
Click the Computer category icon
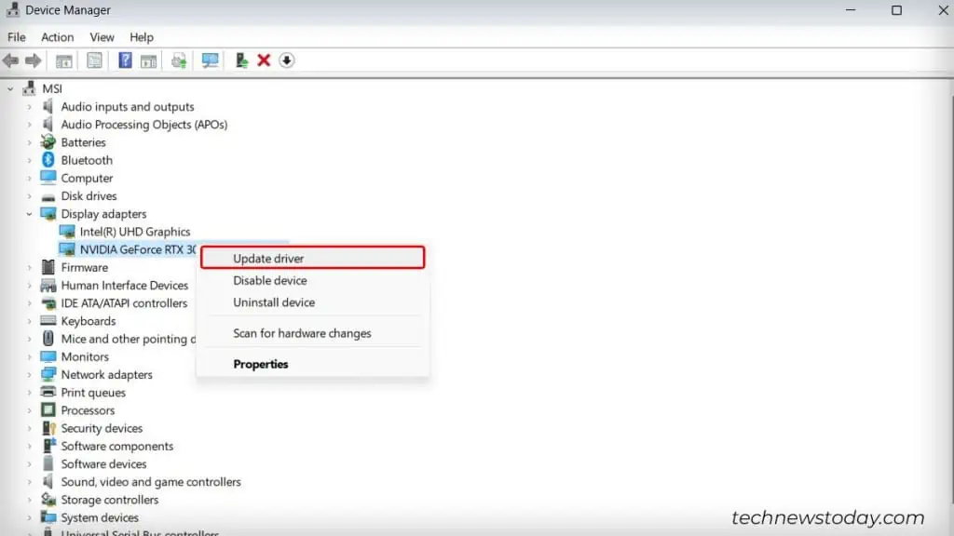[48, 178]
